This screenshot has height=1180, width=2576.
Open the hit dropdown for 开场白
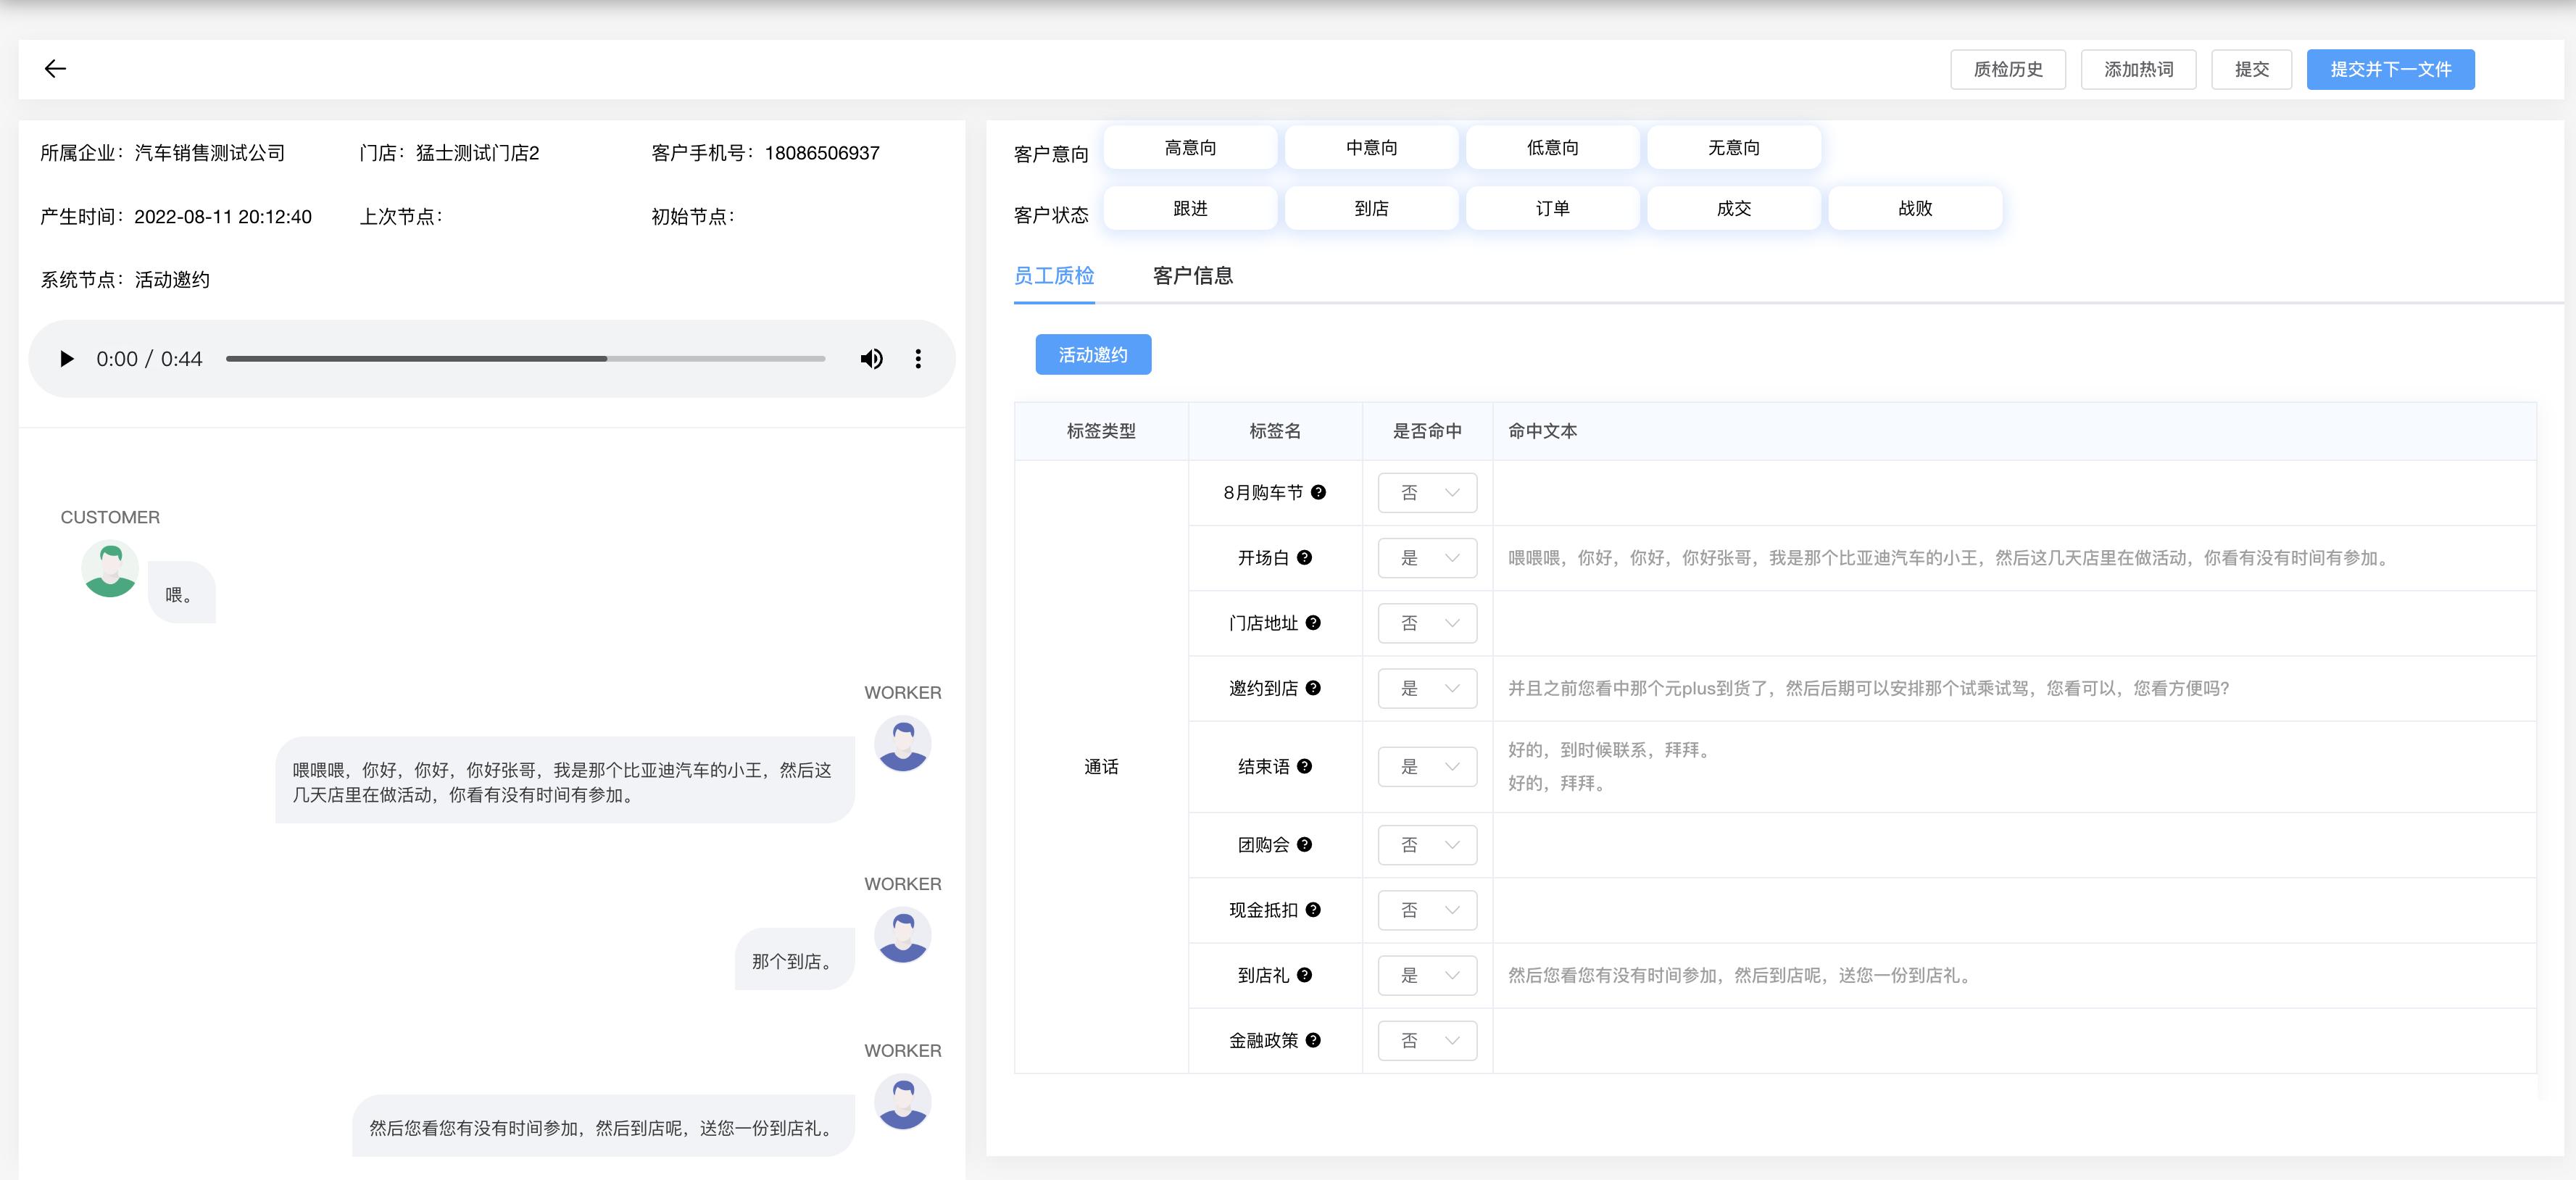tap(1427, 558)
